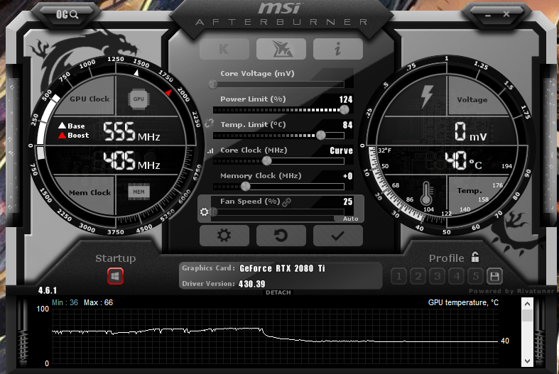This screenshot has width=559, height=374.
Task: Click the thermometer temperature icon
Action: click(x=426, y=194)
